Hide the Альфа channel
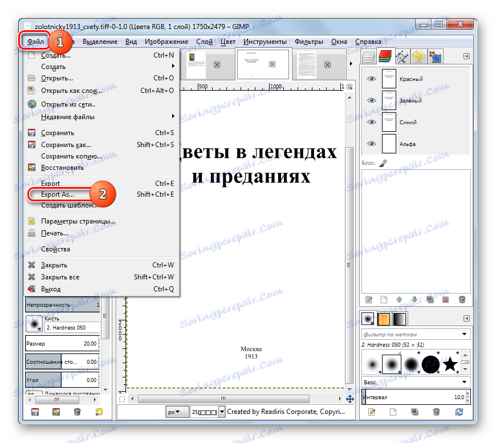Image resolution: width=496 pixels, height=443 pixels. (371, 144)
